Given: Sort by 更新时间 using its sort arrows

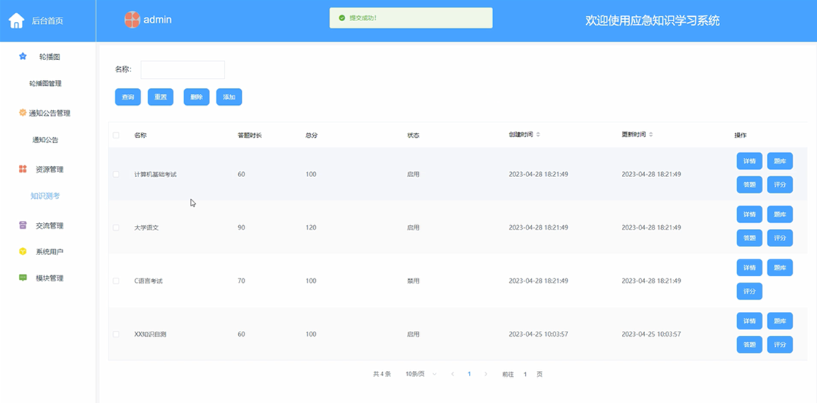Looking at the screenshot, I should (651, 135).
